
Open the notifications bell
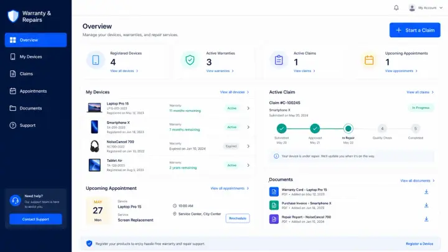click(396, 7)
